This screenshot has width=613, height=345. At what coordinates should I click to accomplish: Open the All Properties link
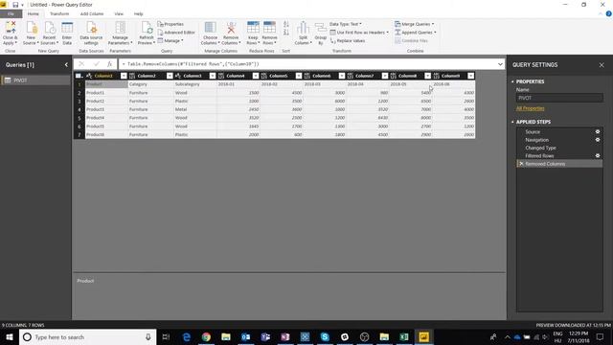coord(530,108)
